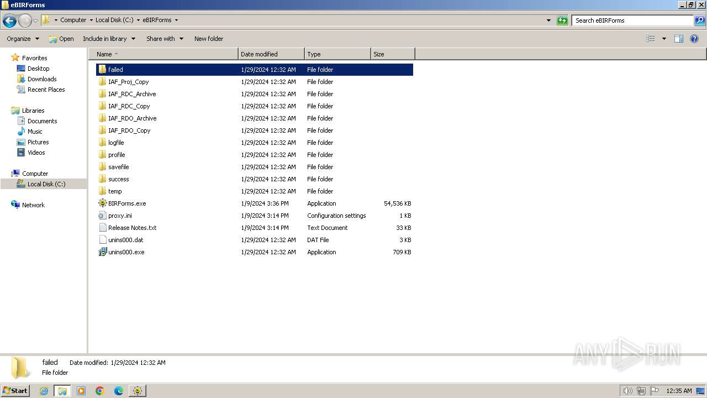
Task: Open the Pictures library
Action: point(38,142)
